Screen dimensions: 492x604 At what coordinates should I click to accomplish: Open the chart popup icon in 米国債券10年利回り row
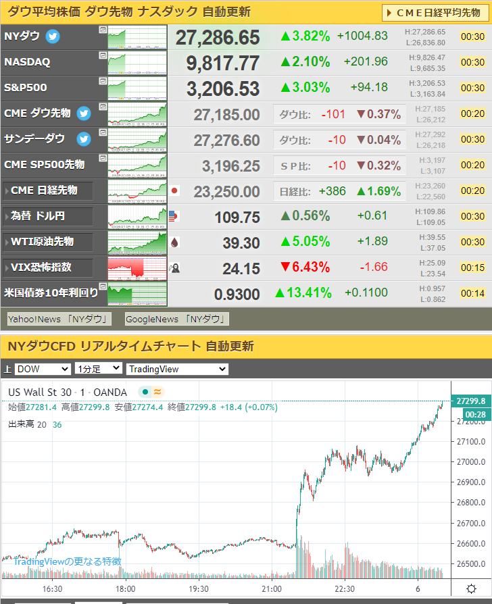coord(103,286)
